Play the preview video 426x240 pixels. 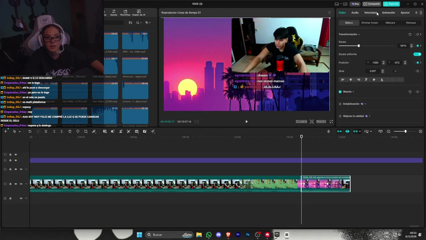pos(247,122)
